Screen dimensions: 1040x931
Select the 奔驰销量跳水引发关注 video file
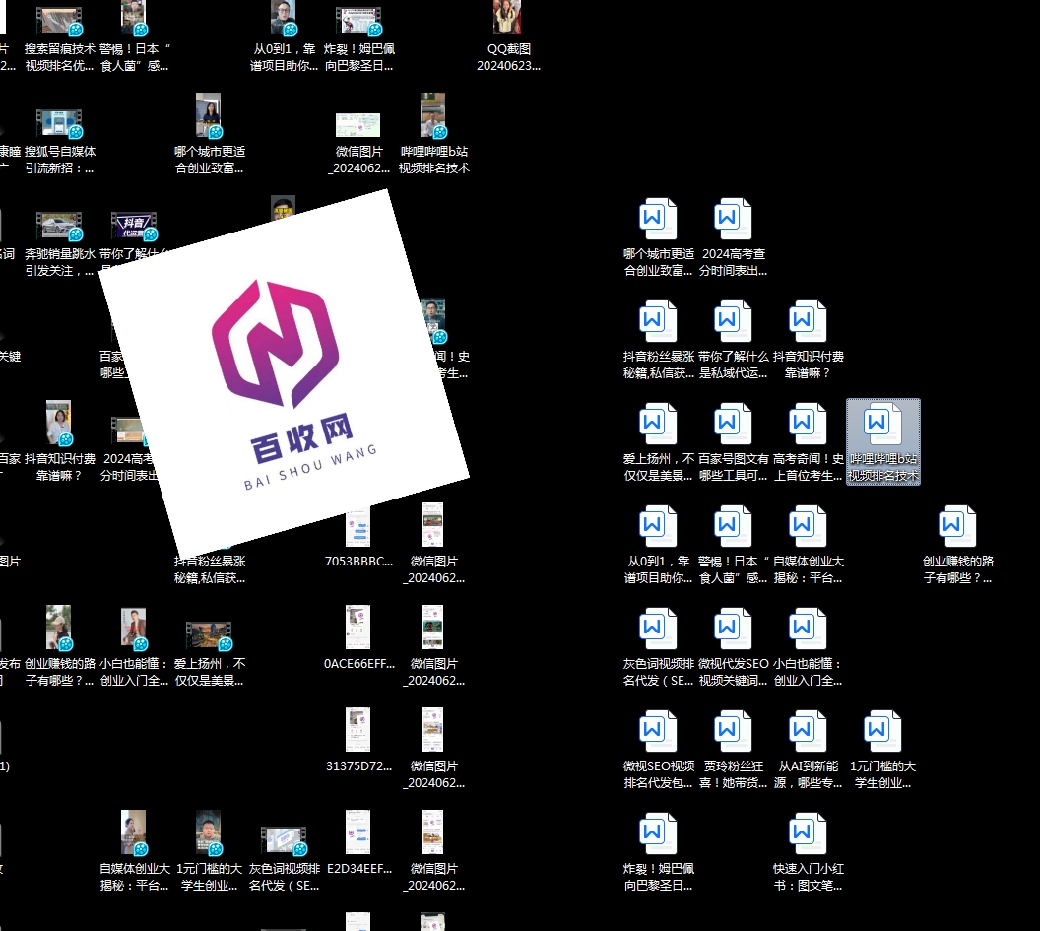pyautogui.click(x=60, y=243)
